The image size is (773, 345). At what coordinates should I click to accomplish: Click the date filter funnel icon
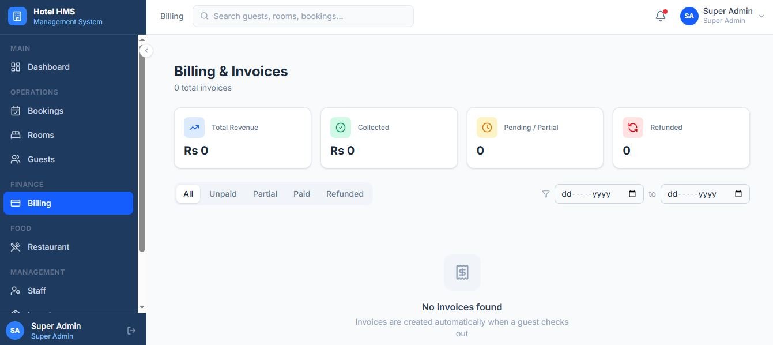(545, 194)
